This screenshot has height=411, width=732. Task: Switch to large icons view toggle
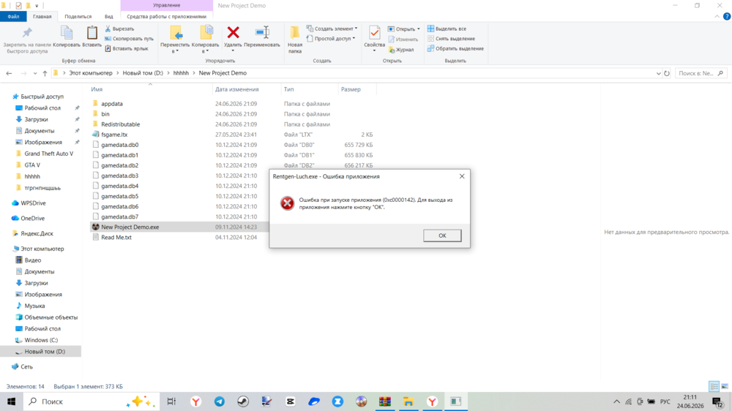725,386
